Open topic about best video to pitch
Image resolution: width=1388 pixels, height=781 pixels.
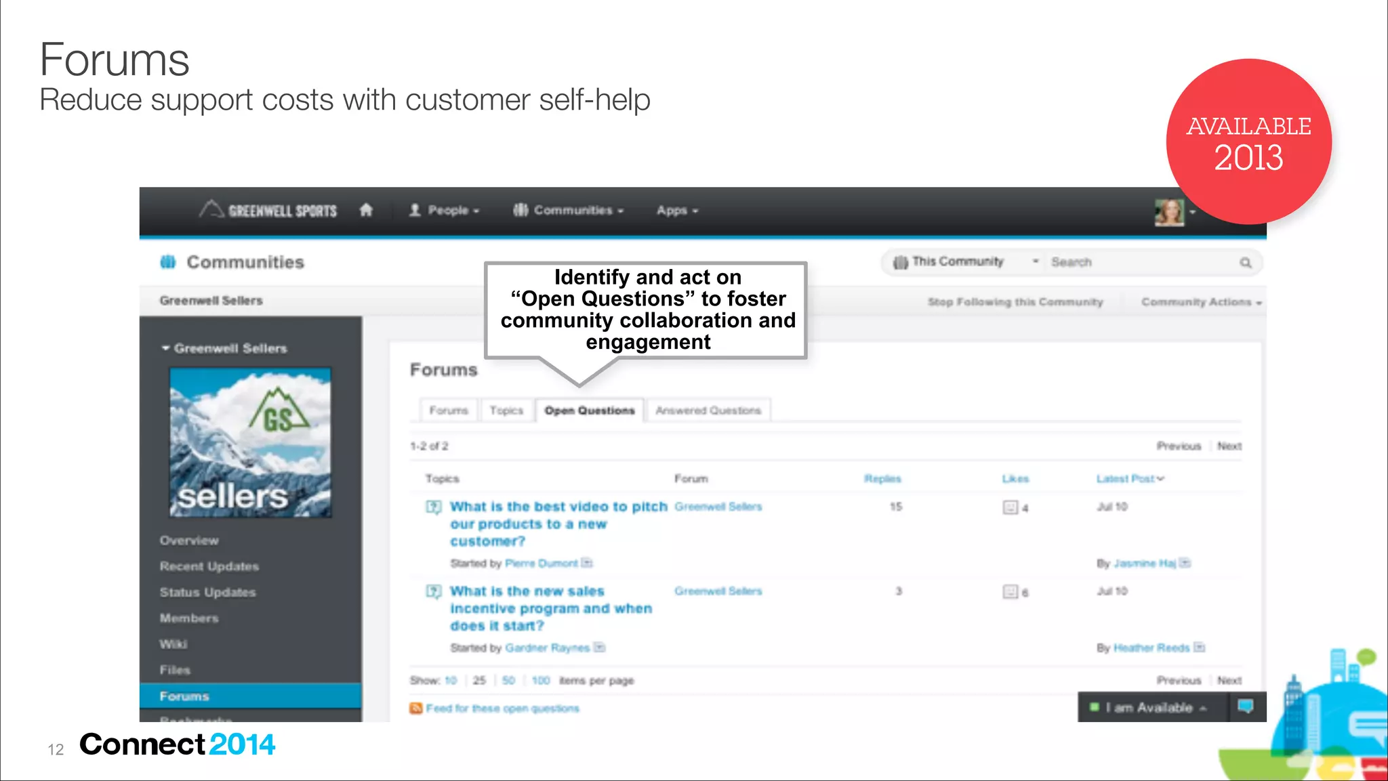pyautogui.click(x=558, y=524)
